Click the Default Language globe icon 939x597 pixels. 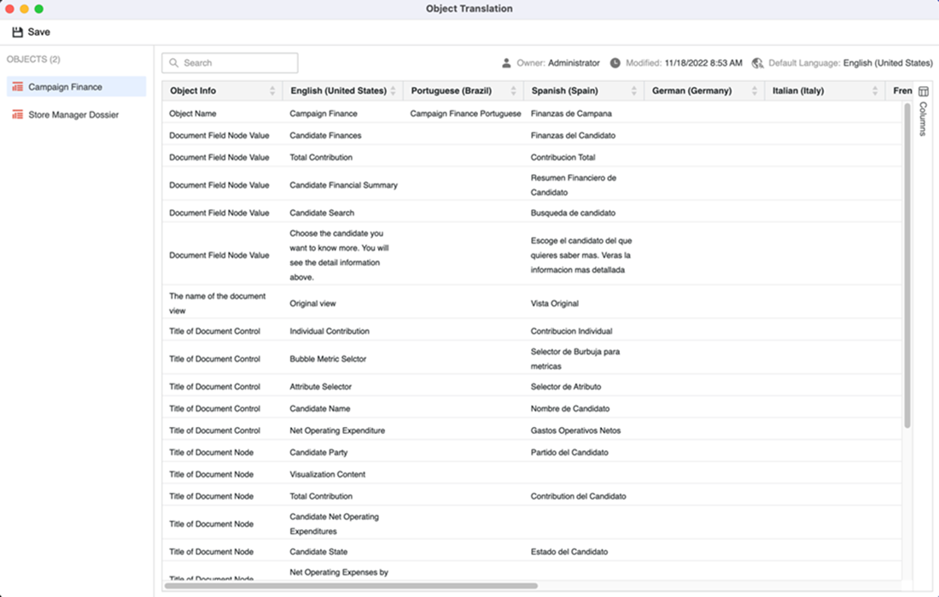pos(757,63)
